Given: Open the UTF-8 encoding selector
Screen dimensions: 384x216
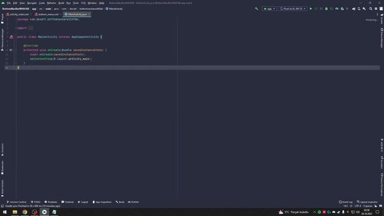Looking at the screenshot, I should 358,206.
